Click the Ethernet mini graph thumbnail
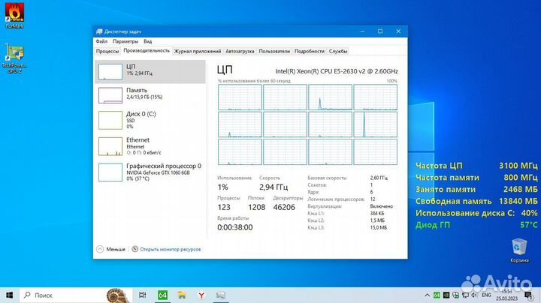541x303 pixels. pyautogui.click(x=110, y=146)
